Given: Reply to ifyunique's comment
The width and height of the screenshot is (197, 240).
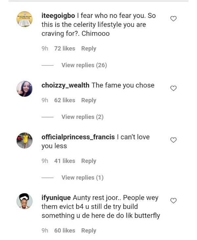Looking at the screenshot, I should click(89, 231).
